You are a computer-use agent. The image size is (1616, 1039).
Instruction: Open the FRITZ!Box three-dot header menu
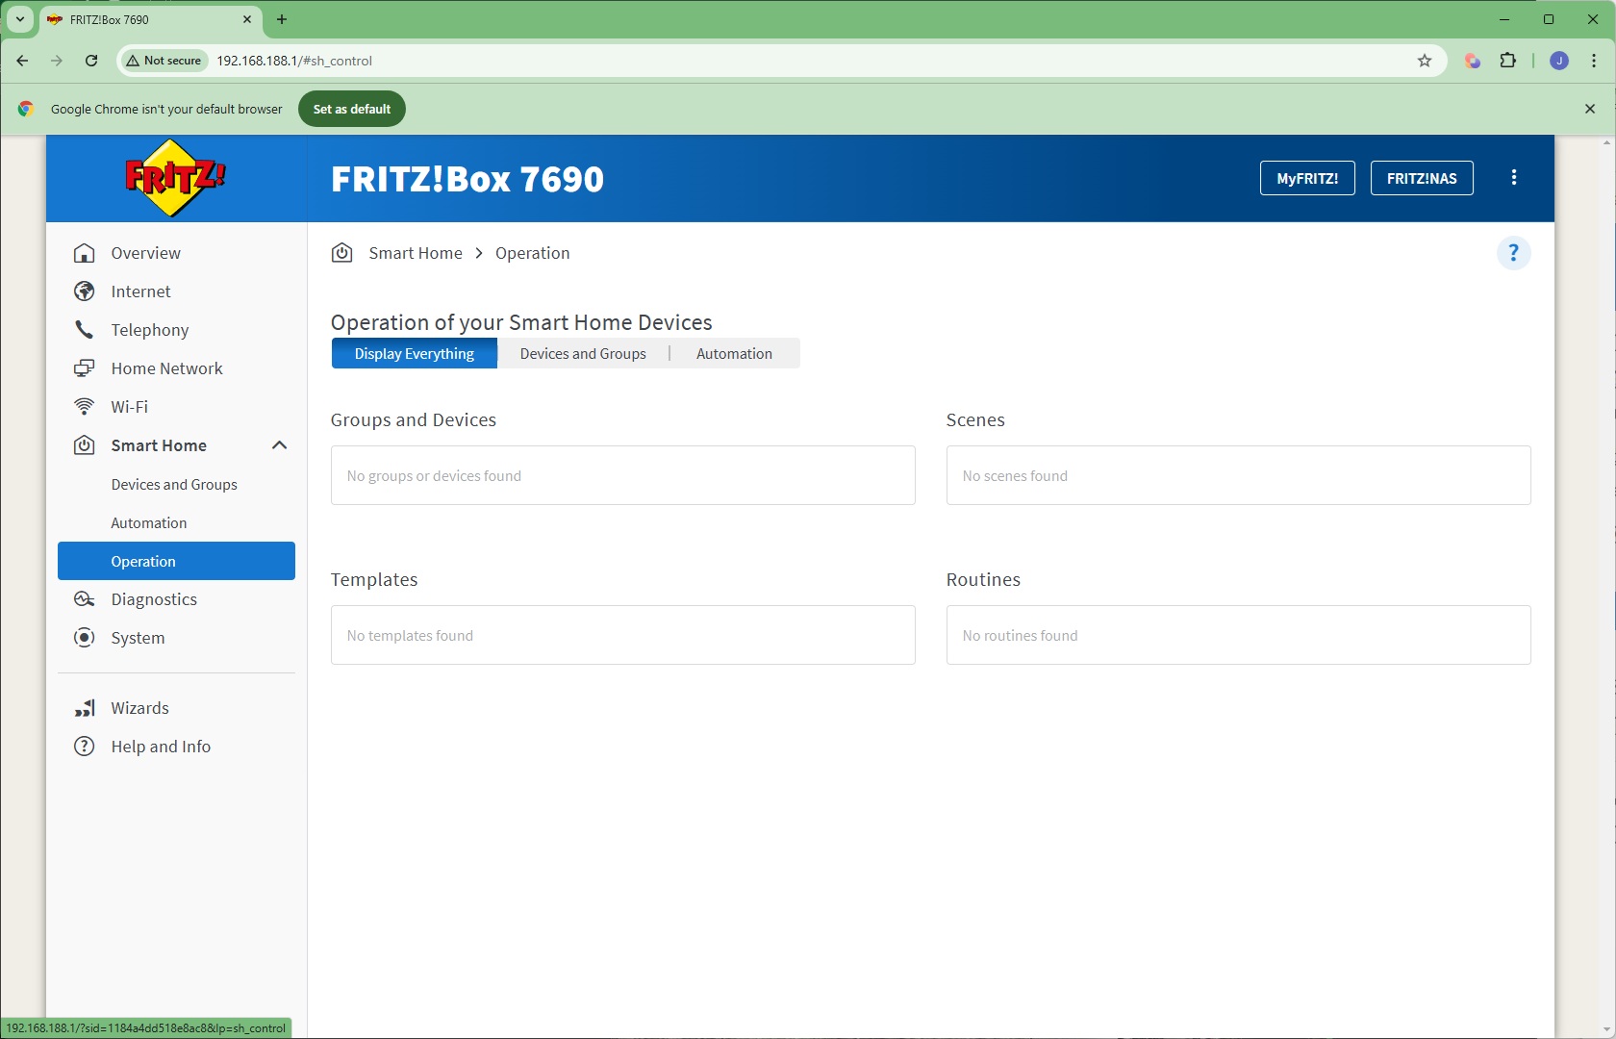1514,177
